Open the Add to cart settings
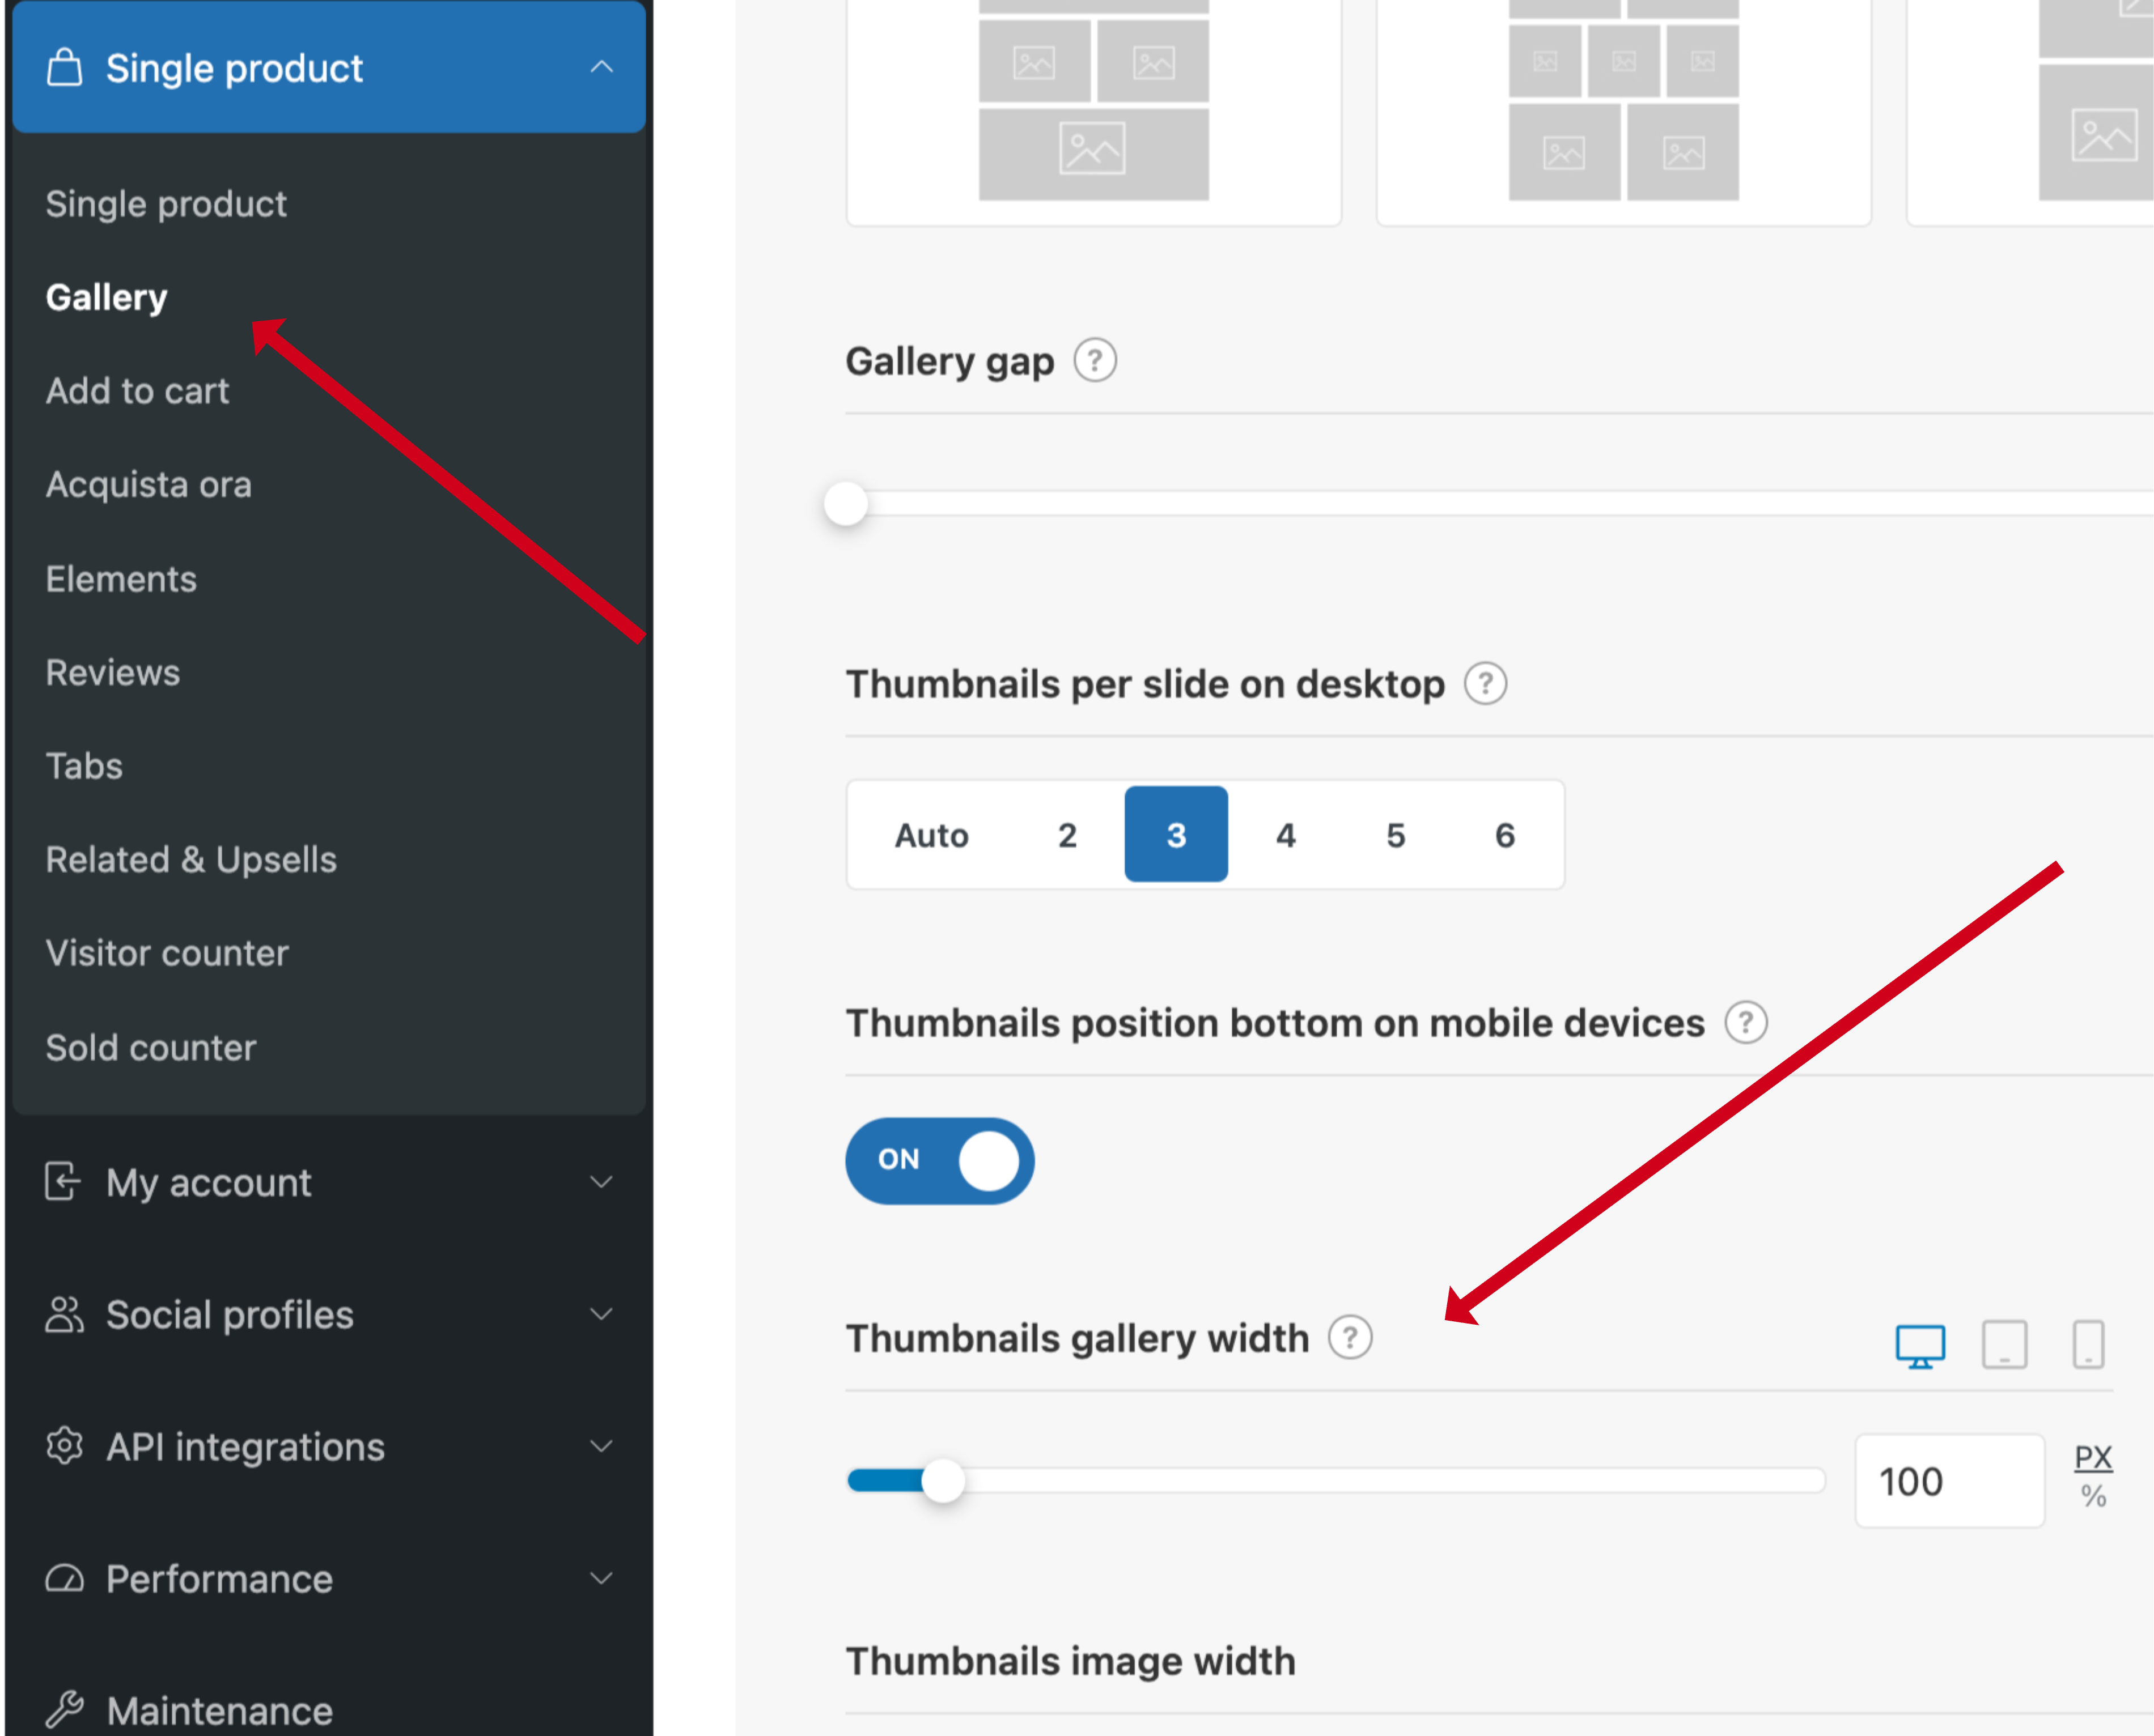This screenshot has width=2154, height=1736. tap(137, 391)
